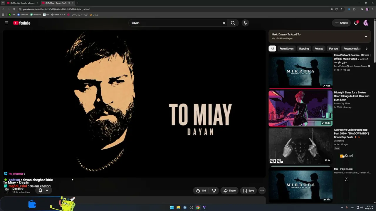376x211 pixels.
Task: Open a new browser tab
Action: click(x=78, y=3)
